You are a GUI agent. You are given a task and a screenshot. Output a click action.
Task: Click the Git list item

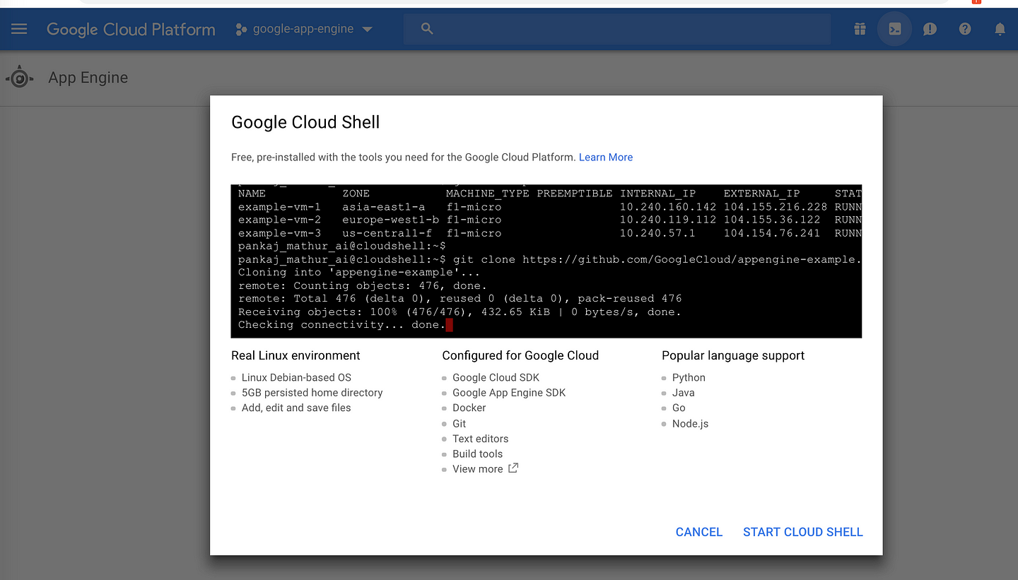(x=460, y=423)
